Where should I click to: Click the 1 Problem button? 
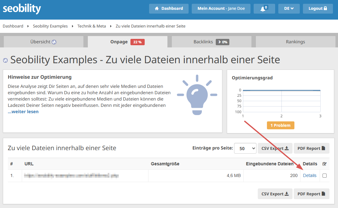click(281, 125)
